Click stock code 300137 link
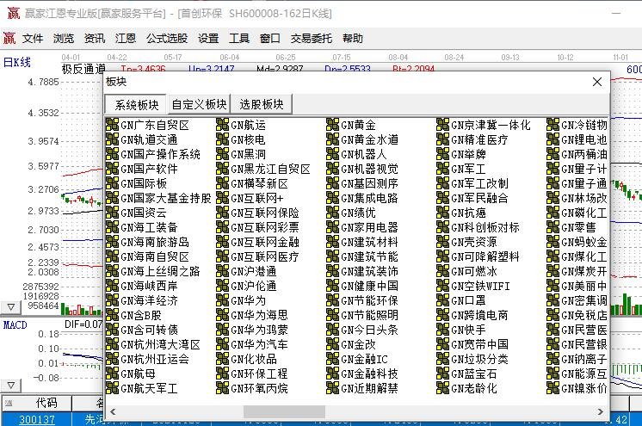This screenshot has width=642, height=426. pyautogui.click(x=37, y=420)
